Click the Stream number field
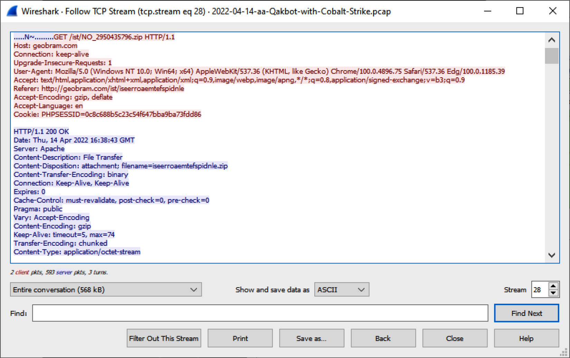Viewport: 570px width, 358px height. [540, 290]
